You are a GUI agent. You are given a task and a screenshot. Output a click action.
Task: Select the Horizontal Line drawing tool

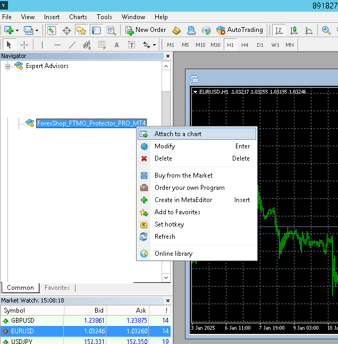click(x=57, y=45)
